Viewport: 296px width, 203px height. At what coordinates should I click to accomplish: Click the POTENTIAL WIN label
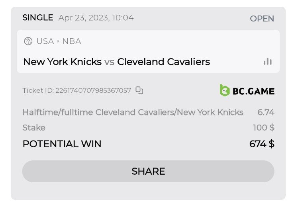[62, 144]
